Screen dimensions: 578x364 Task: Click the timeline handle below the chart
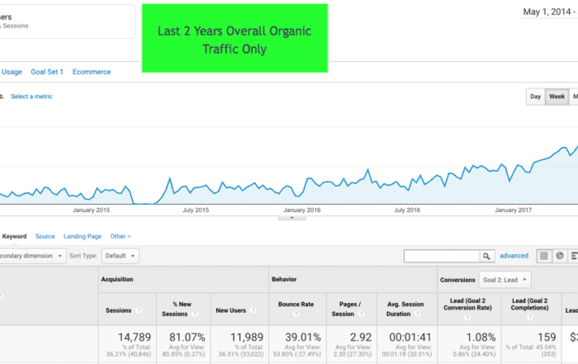click(x=291, y=218)
